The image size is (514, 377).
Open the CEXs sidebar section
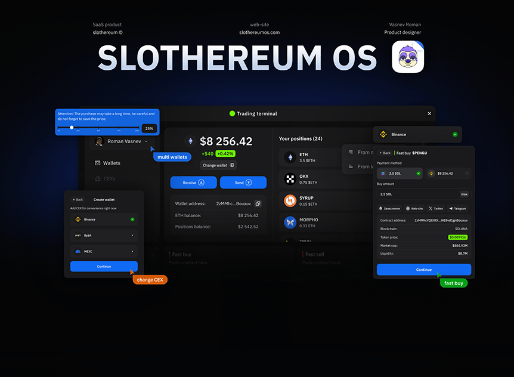(105, 179)
